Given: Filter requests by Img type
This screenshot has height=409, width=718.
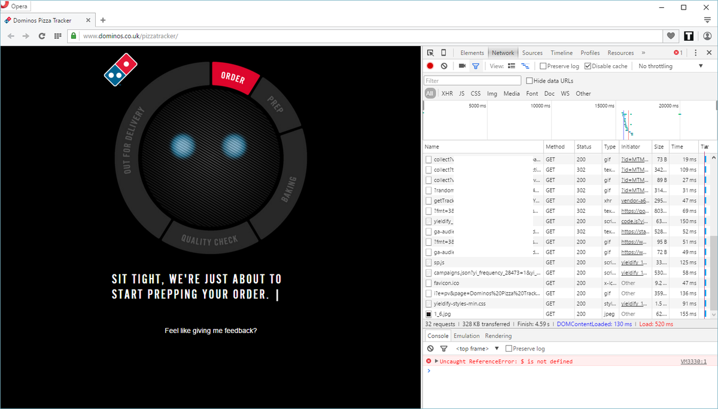Looking at the screenshot, I should pyautogui.click(x=492, y=93).
